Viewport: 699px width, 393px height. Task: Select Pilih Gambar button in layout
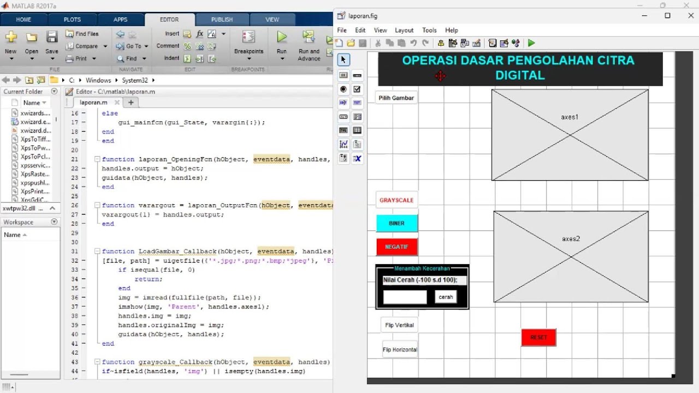396,98
